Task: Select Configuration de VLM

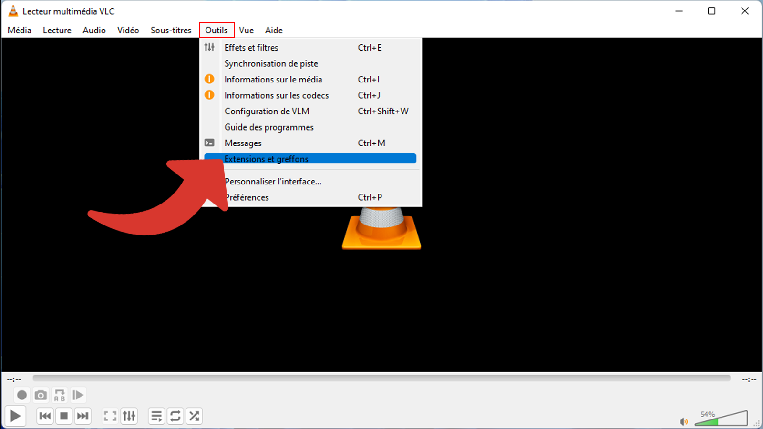Action: tap(310, 111)
